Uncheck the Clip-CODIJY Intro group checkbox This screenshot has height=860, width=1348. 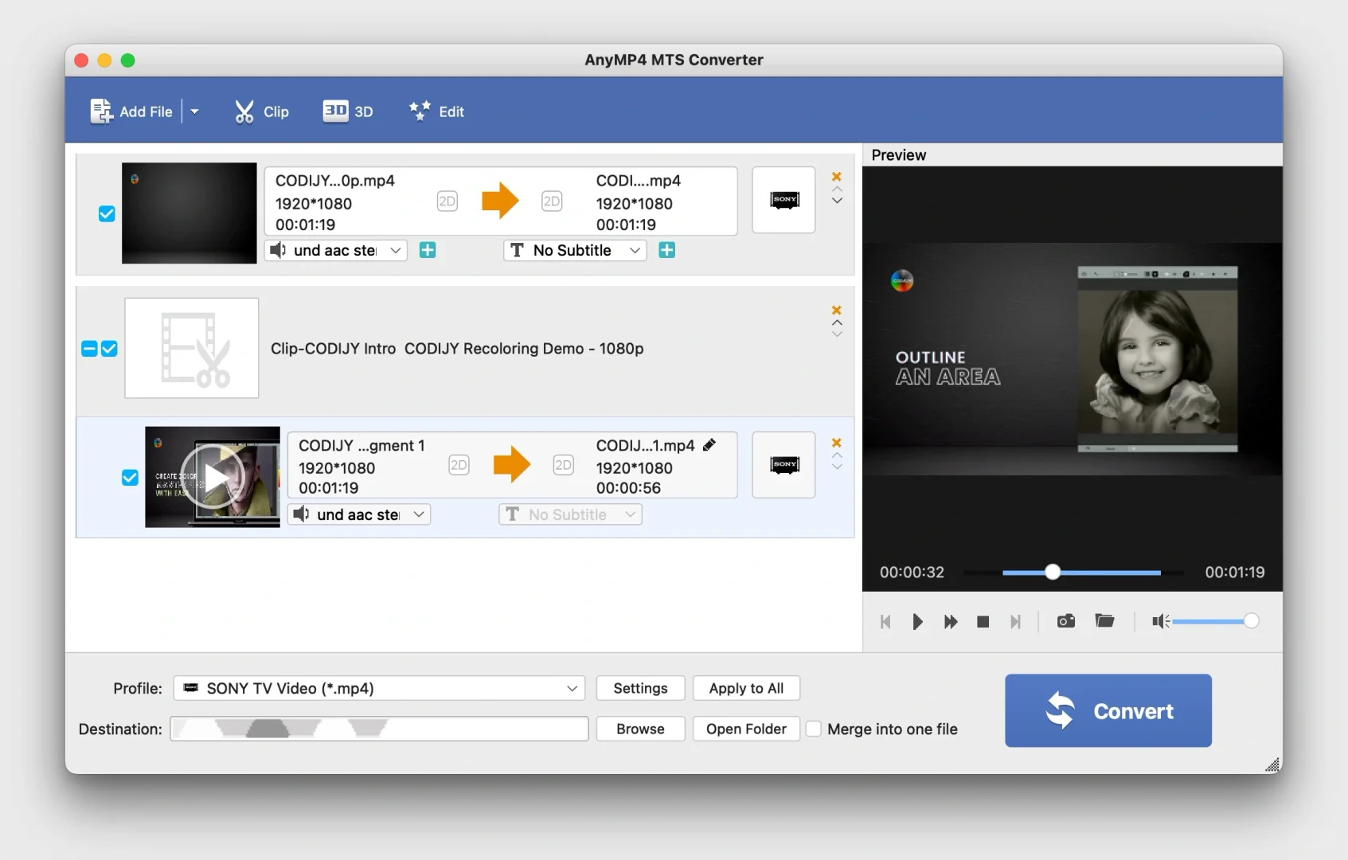click(109, 349)
